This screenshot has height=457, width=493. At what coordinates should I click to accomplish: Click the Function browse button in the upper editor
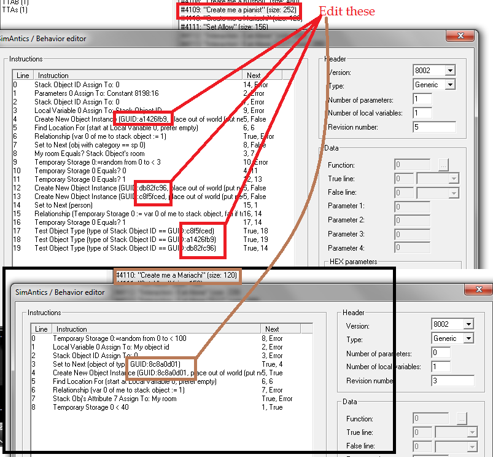pos(443,165)
